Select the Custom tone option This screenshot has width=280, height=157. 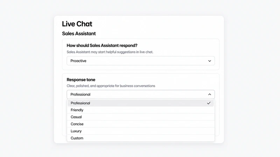[141, 138]
